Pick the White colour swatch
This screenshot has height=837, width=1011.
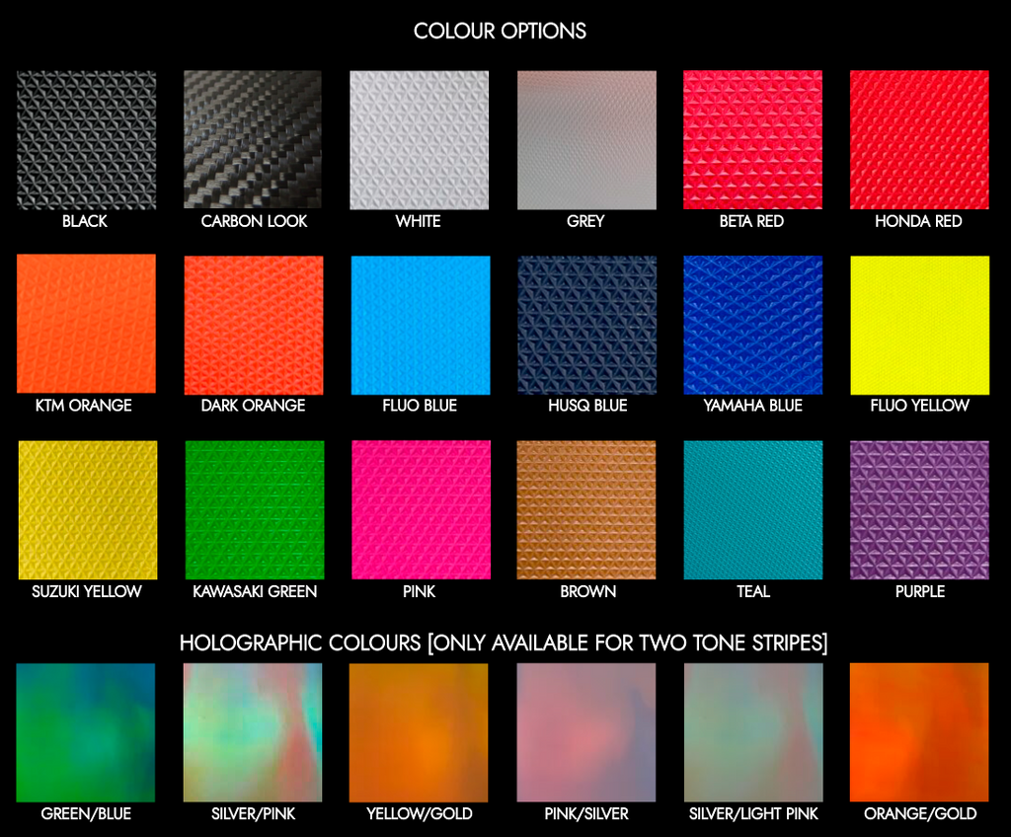pos(419,140)
